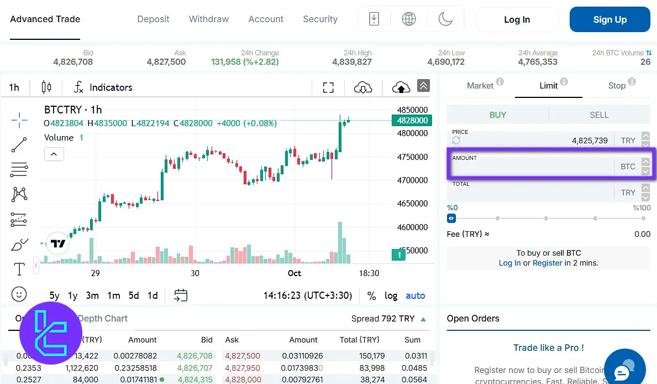The image size is (657, 384).
Task: Save chart layout to cloud
Action: (x=401, y=87)
